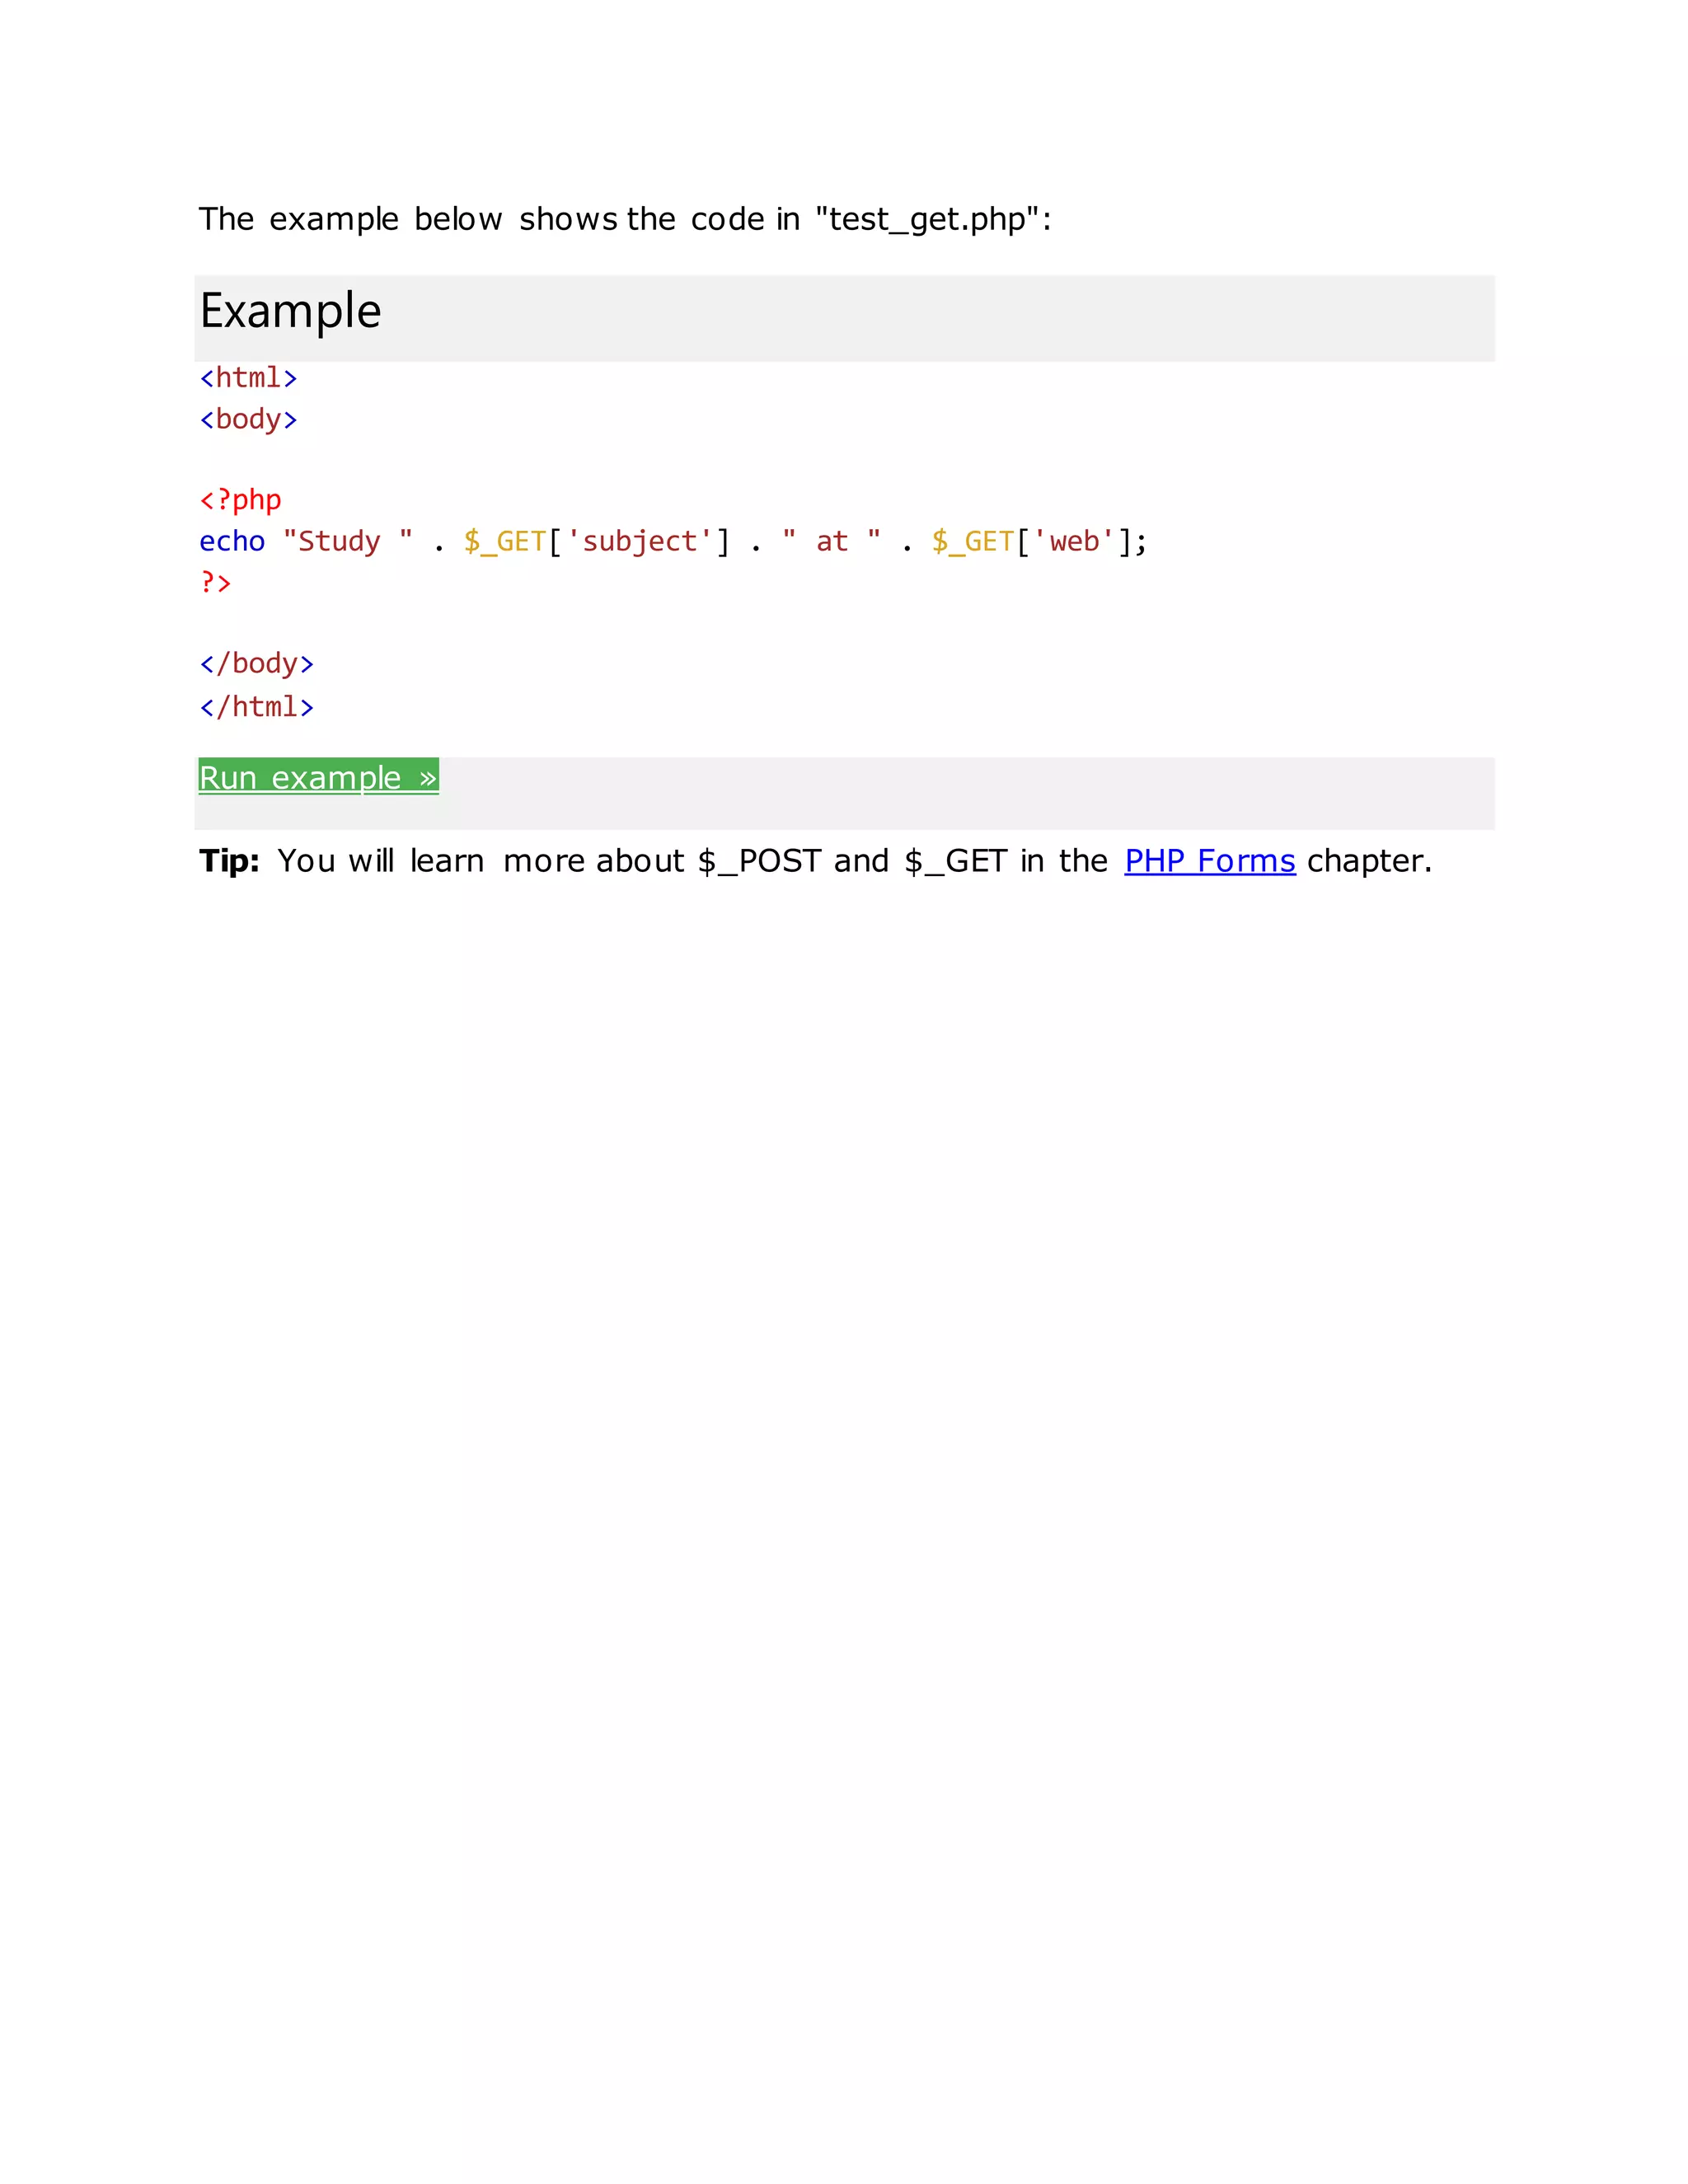Click the "Example" heading
Viewport: 1688px width, 2184px height.
point(290,311)
